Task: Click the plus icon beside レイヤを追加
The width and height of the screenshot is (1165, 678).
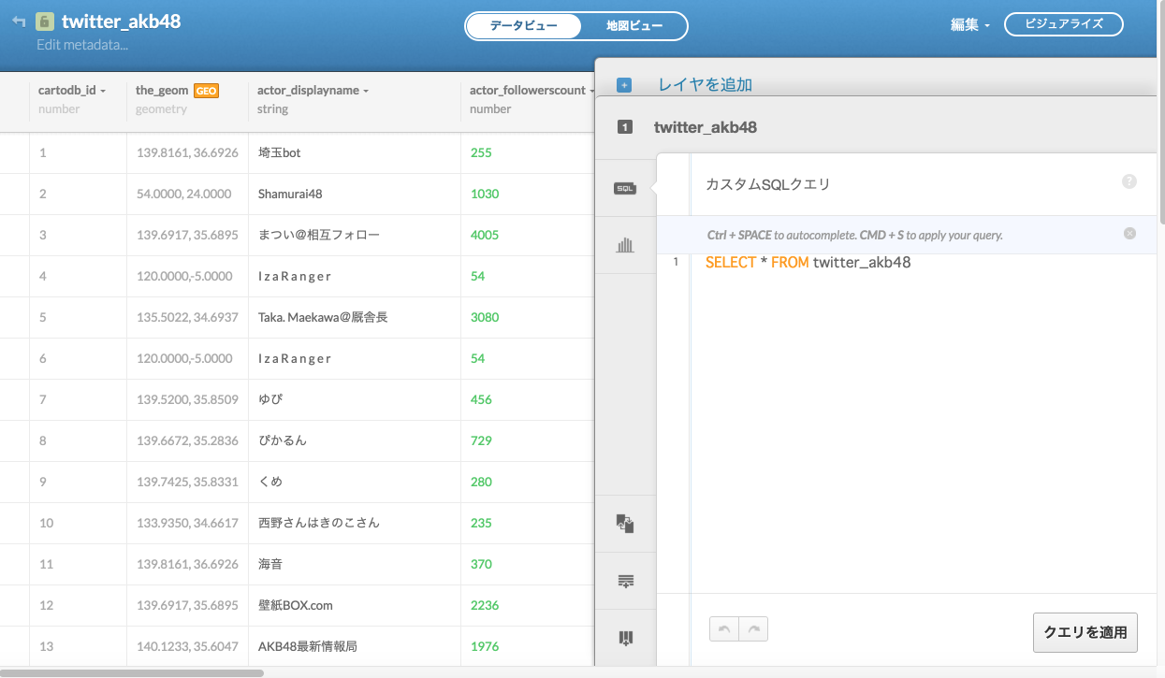Action: click(x=624, y=85)
